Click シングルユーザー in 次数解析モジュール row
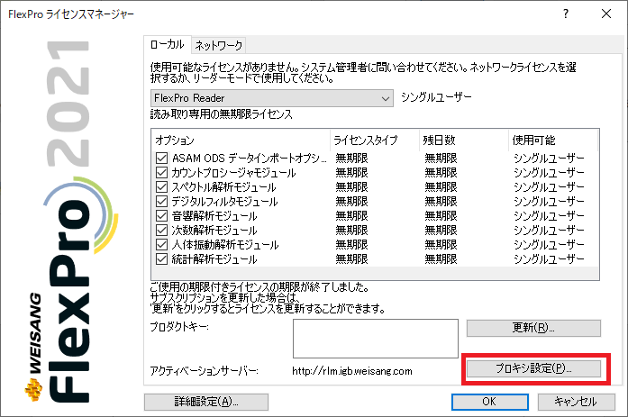 (549, 230)
